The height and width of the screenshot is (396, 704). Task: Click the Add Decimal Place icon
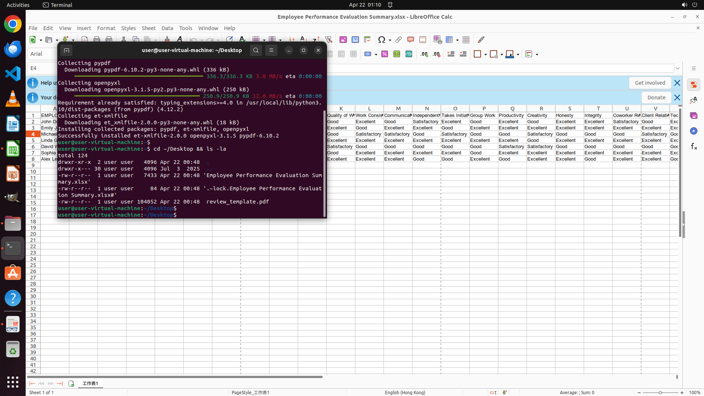click(x=424, y=54)
